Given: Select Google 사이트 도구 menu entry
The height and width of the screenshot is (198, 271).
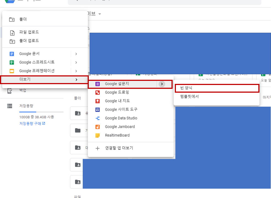Looking at the screenshot, I should (x=131, y=110).
